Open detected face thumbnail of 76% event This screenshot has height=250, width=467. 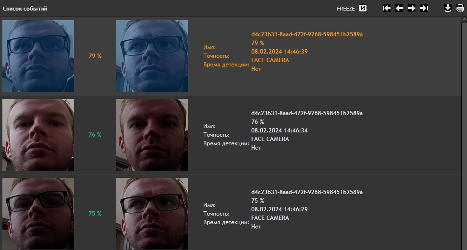[x=38, y=135]
